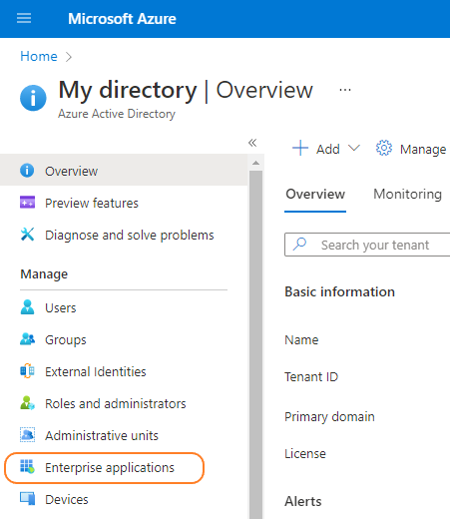
Task: Click the search magnifier icon
Action: click(299, 244)
